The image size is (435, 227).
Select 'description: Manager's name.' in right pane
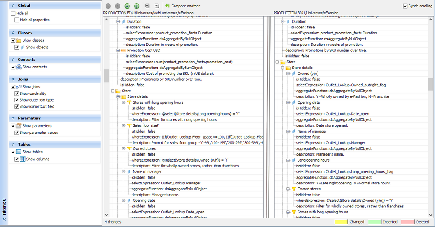[320, 154]
